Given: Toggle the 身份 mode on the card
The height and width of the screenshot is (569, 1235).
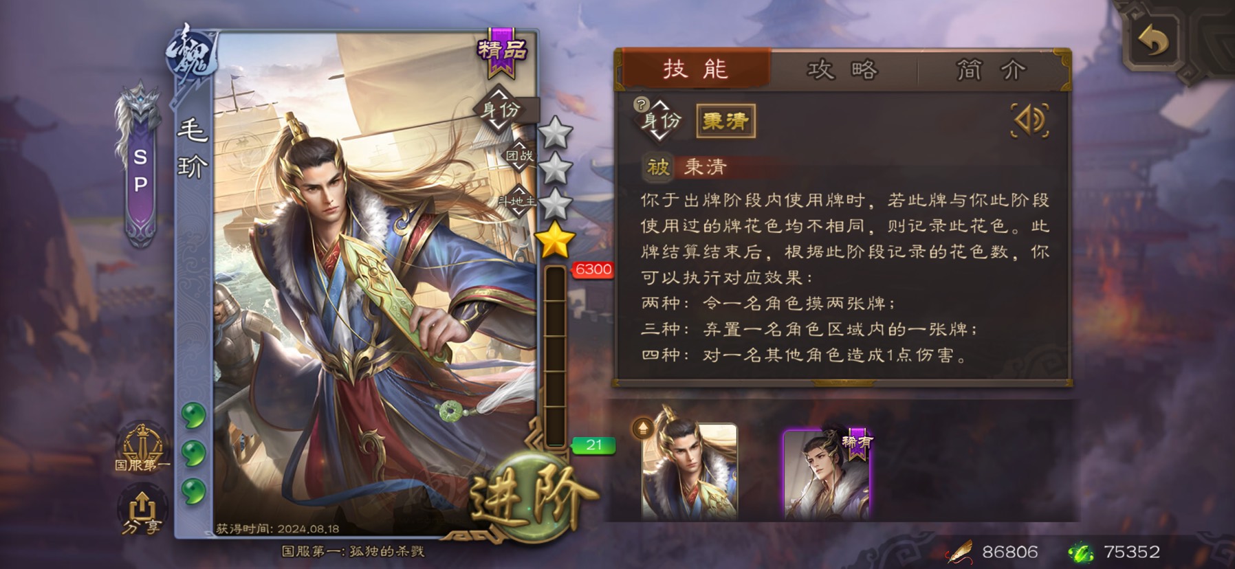Looking at the screenshot, I should pos(501,109).
